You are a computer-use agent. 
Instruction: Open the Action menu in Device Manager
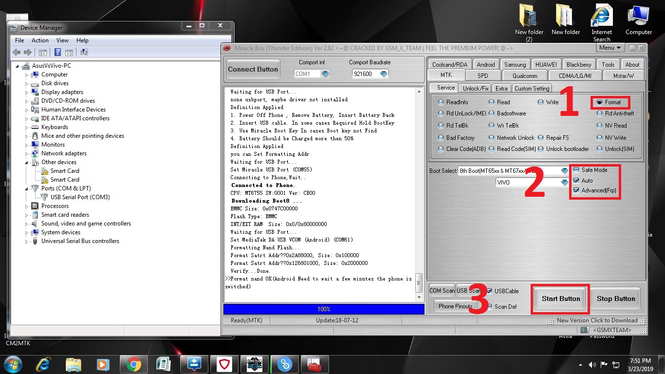tap(40, 40)
